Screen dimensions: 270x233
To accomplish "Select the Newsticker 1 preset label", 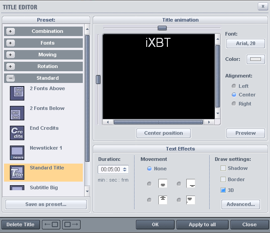I will click(x=46, y=148).
